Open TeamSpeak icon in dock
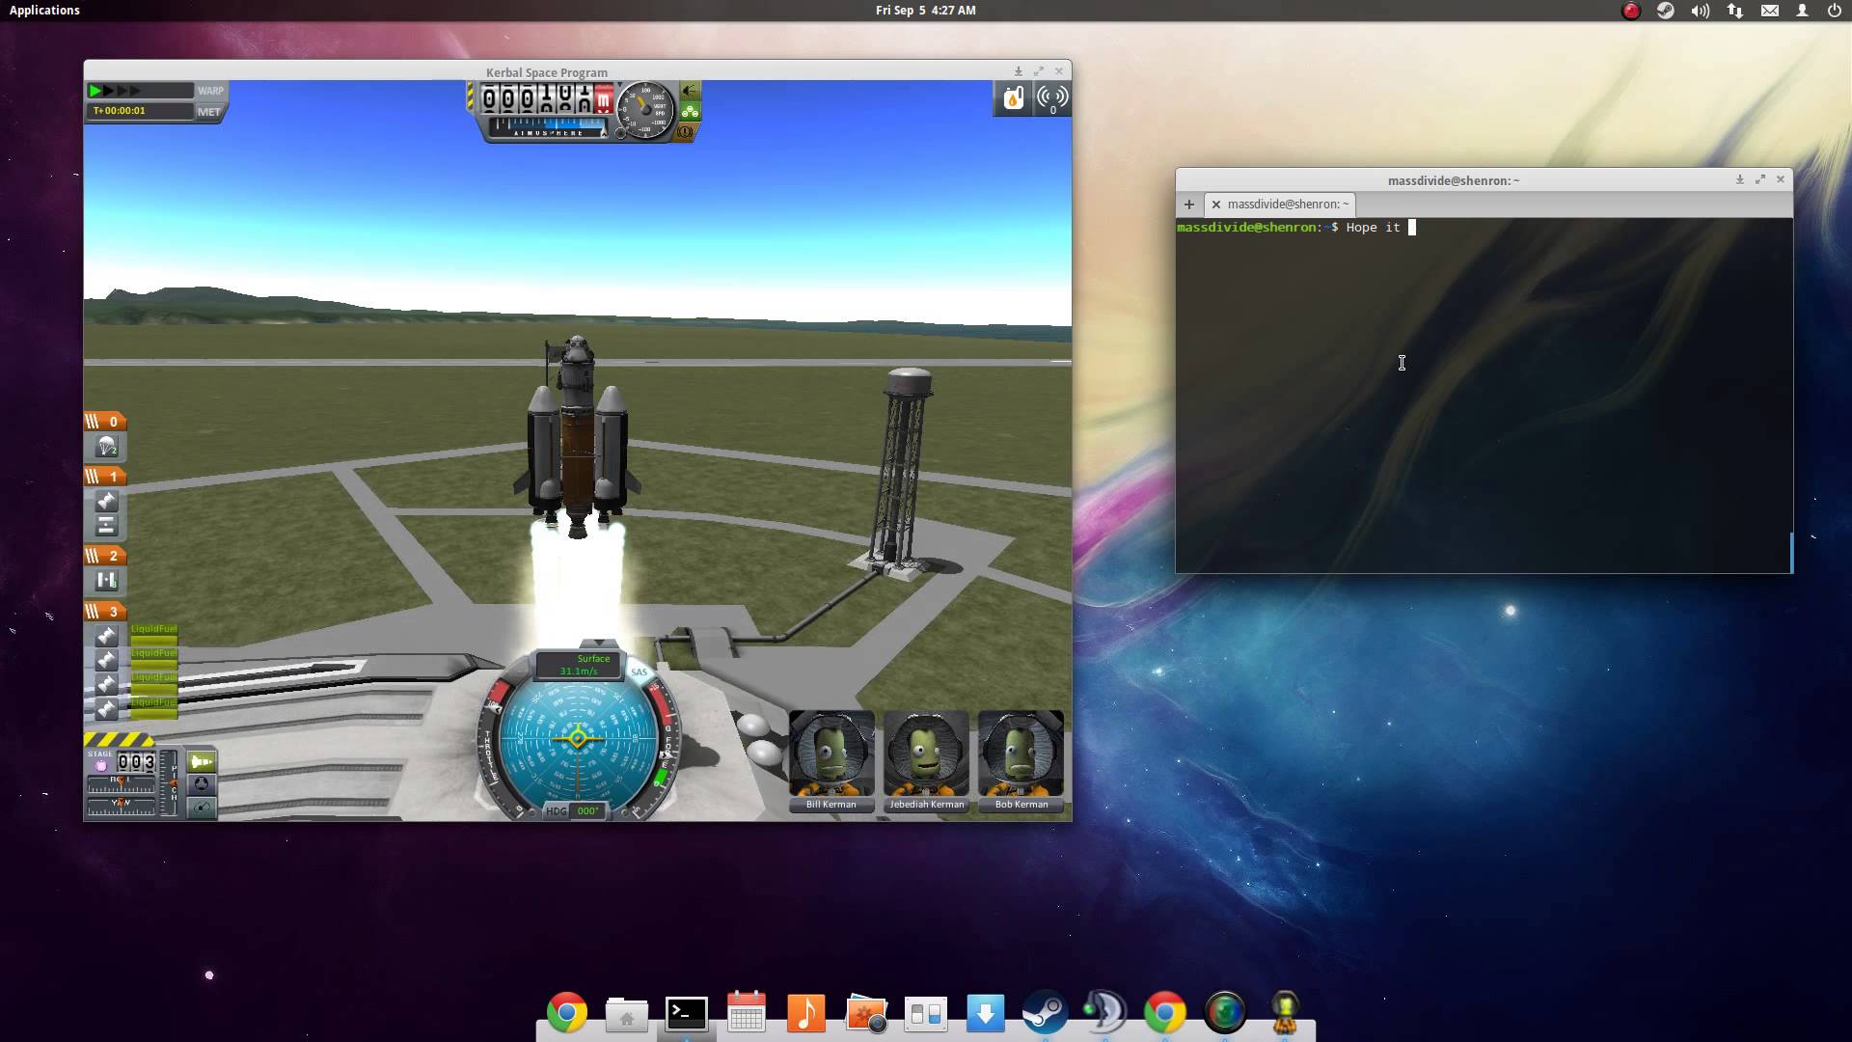 point(1104,1013)
